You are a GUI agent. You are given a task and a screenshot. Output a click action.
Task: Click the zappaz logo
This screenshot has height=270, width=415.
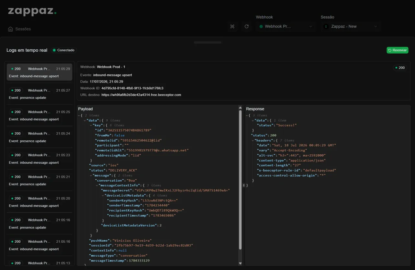[x=32, y=11]
